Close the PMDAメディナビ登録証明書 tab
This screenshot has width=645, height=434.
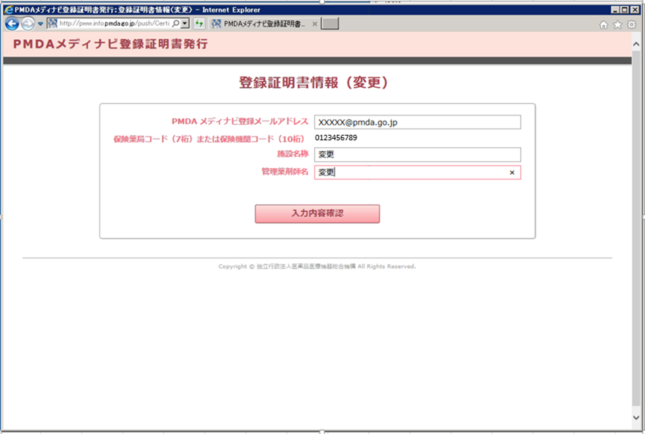click(x=315, y=24)
